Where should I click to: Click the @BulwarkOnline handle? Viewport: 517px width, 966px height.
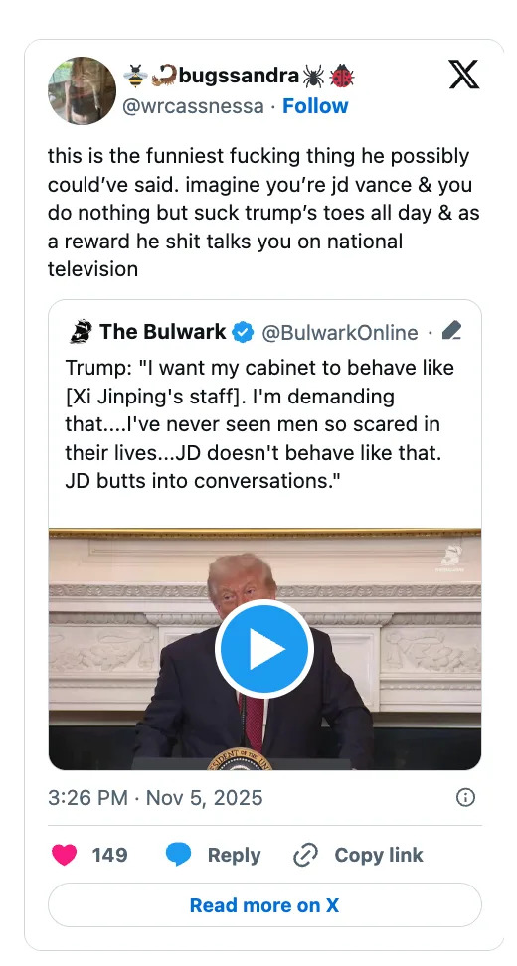coord(340,333)
